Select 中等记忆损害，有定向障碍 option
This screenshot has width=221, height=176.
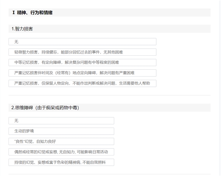(82, 63)
